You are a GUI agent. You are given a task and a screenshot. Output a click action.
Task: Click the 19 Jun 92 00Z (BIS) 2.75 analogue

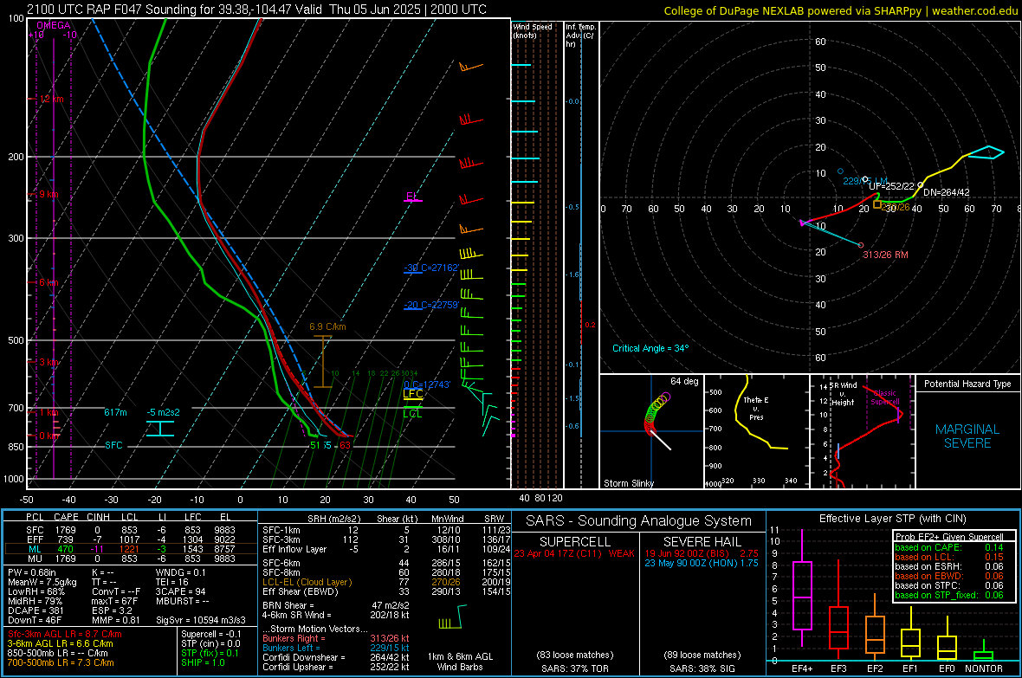coord(702,553)
